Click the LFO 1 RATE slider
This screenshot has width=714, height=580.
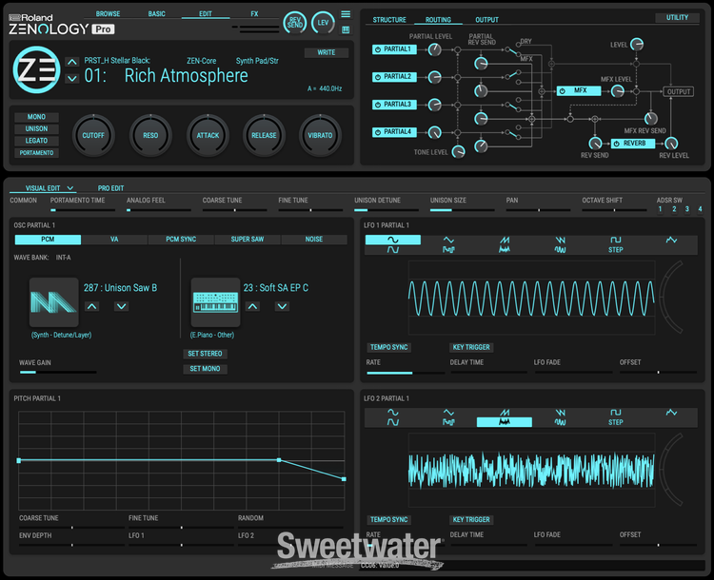pyautogui.click(x=405, y=372)
